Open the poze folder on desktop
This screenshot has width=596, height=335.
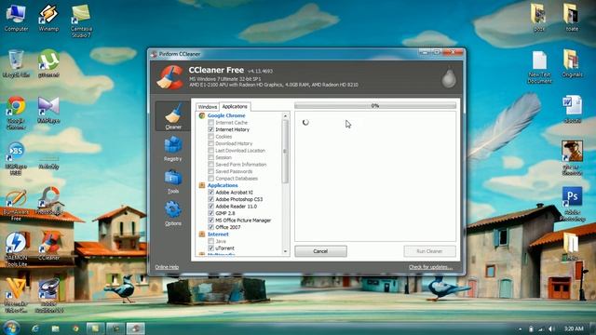tap(539, 18)
